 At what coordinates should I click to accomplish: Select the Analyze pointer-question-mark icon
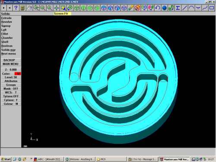coord(30,8)
